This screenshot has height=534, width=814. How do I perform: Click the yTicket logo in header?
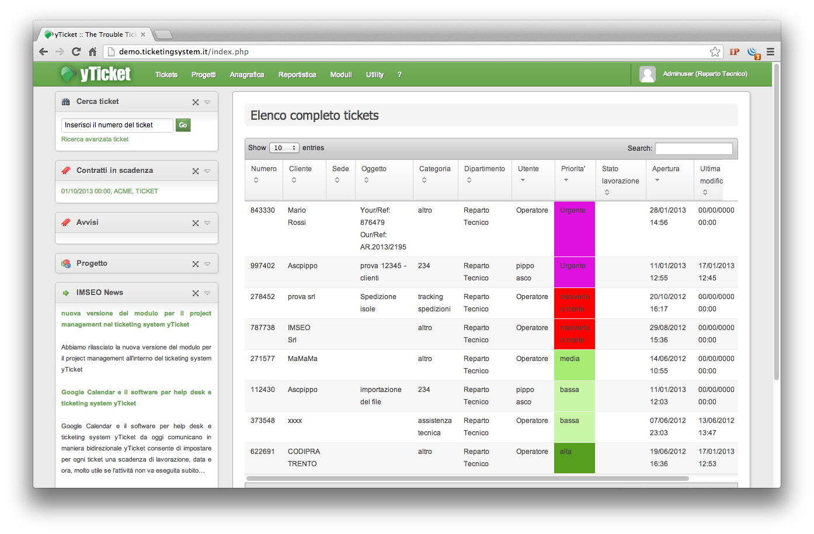tap(96, 74)
